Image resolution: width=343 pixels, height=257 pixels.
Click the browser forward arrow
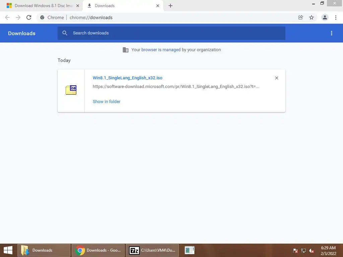click(x=18, y=17)
